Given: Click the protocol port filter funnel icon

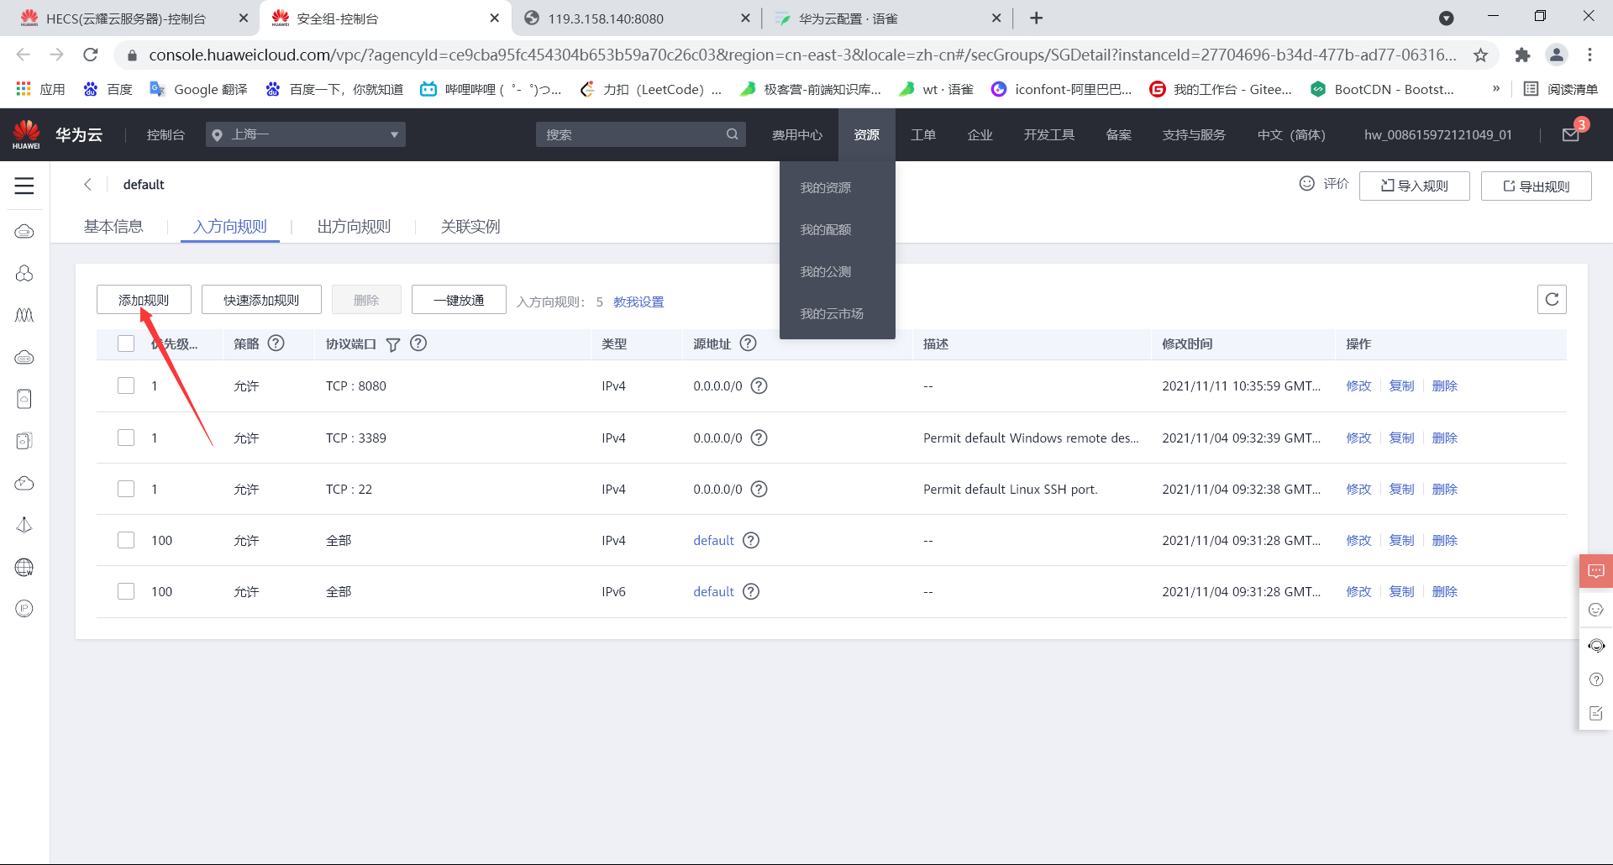Looking at the screenshot, I should coord(392,344).
